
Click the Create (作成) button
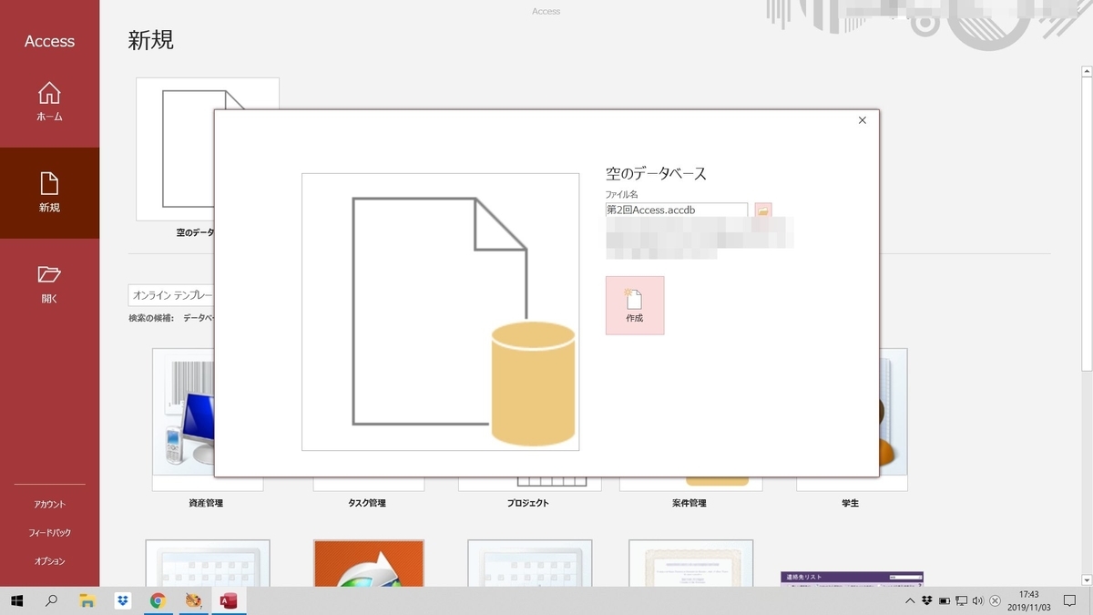click(x=635, y=305)
